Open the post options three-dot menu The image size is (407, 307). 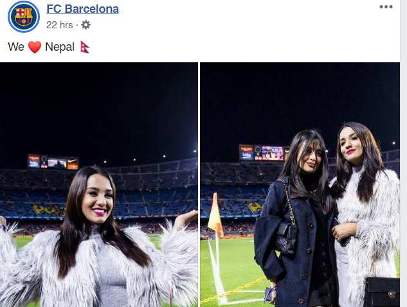(386, 7)
